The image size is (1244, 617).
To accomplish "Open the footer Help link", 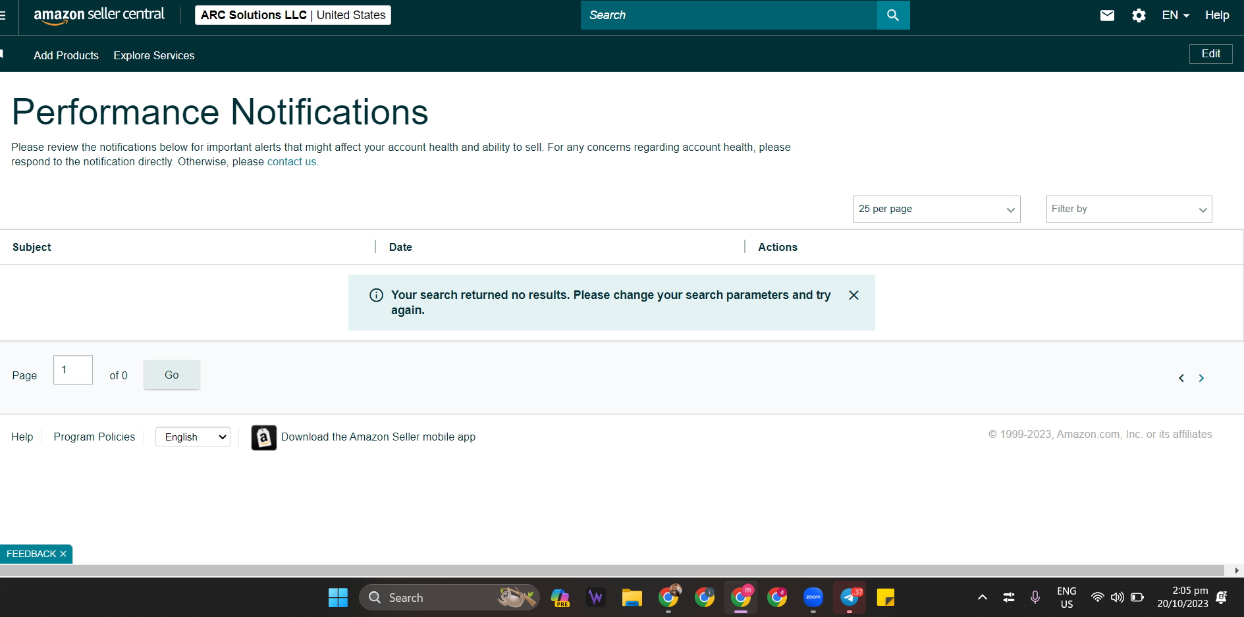I will [22, 437].
